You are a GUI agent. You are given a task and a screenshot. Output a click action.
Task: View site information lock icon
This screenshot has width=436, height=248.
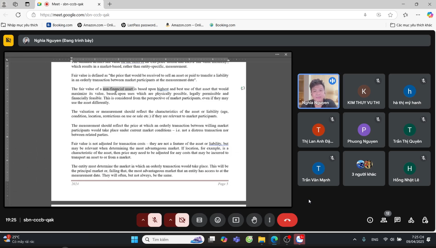click(33, 15)
